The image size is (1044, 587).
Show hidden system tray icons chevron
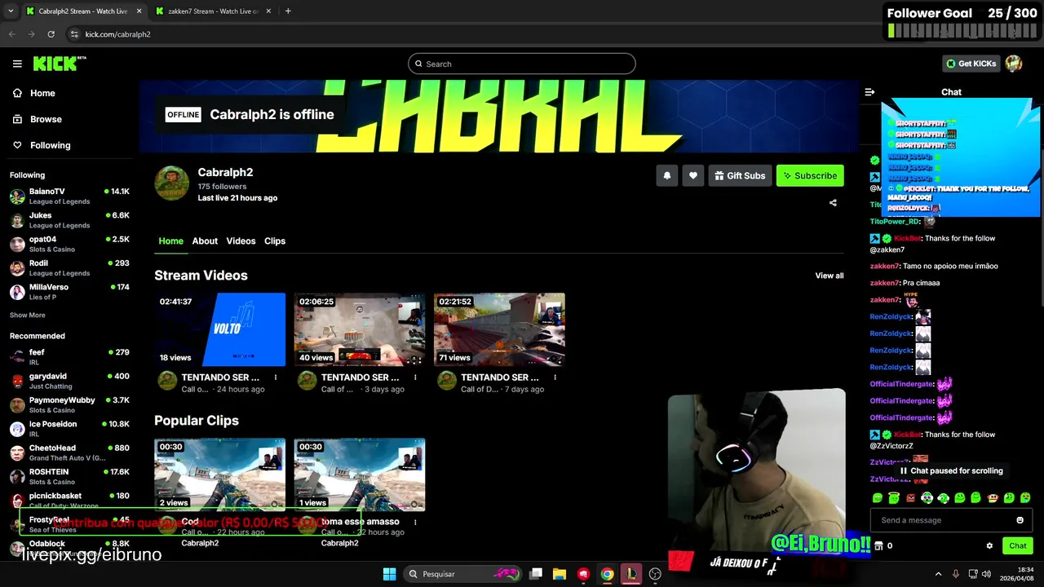point(938,574)
